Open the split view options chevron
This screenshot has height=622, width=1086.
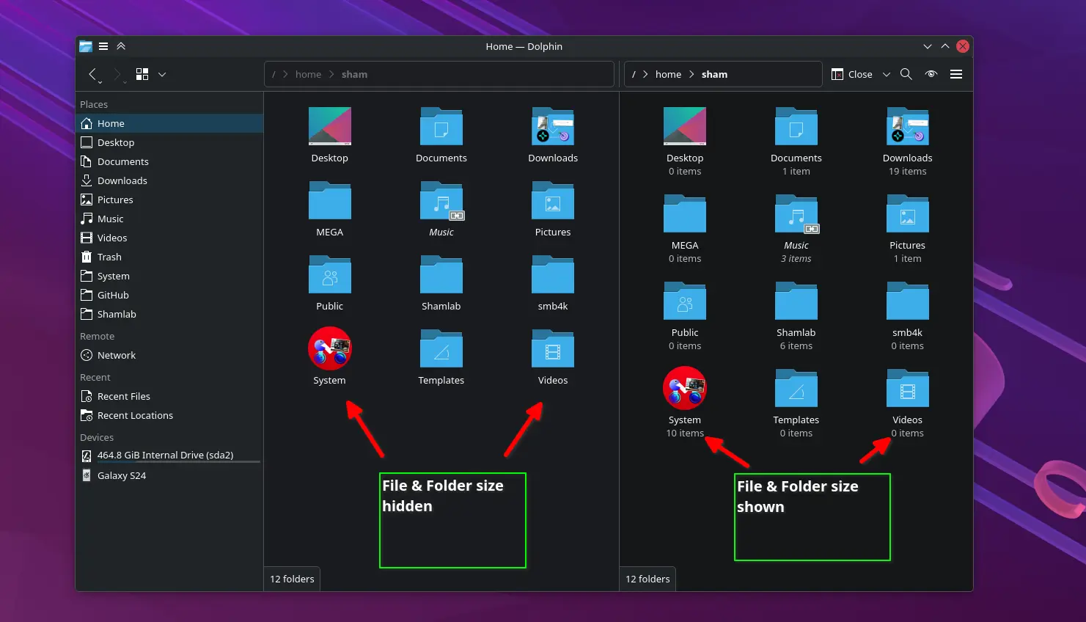click(887, 74)
